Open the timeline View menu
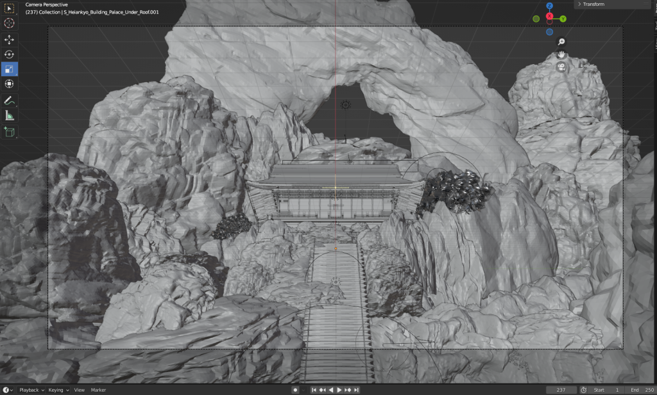 (x=79, y=390)
